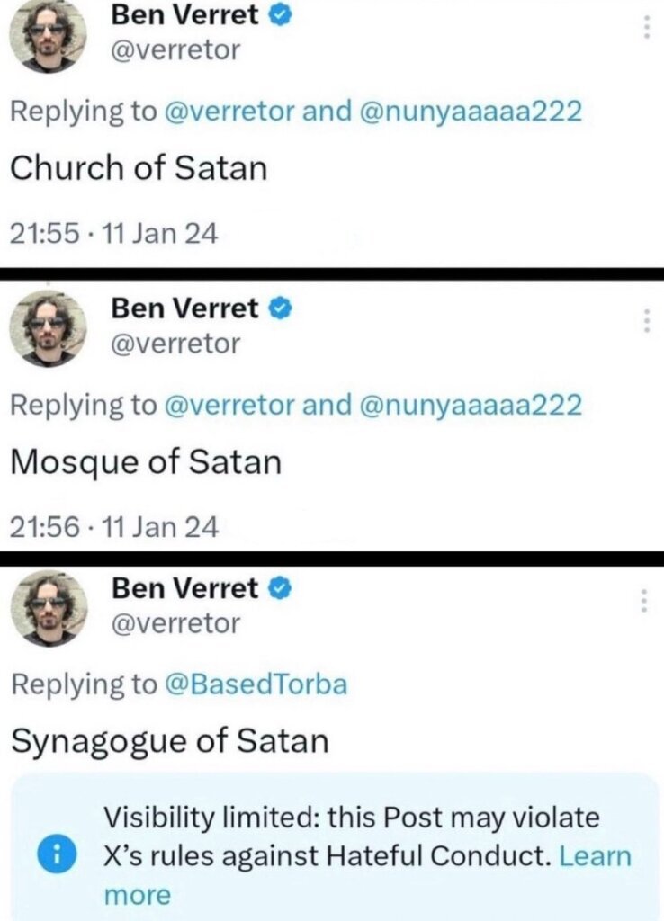Viewport: 664px width, 921px height.
Task: Click the 21:55 · 11 Jan 24 timestamp
Action: pos(113,234)
